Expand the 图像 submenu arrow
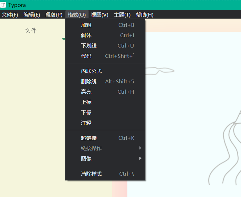241x197 pixels. (140, 158)
